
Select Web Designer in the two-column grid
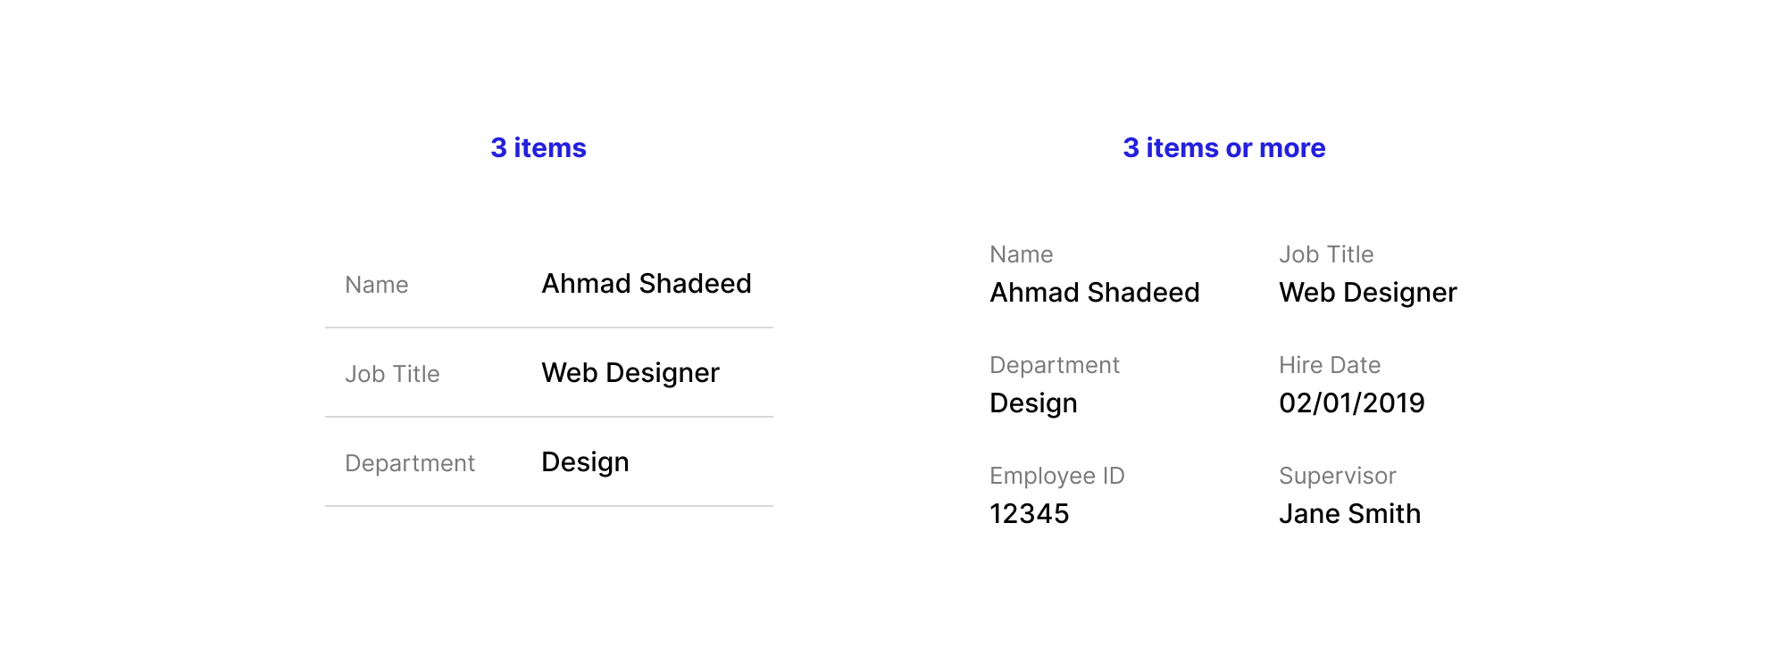click(1367, 293)
